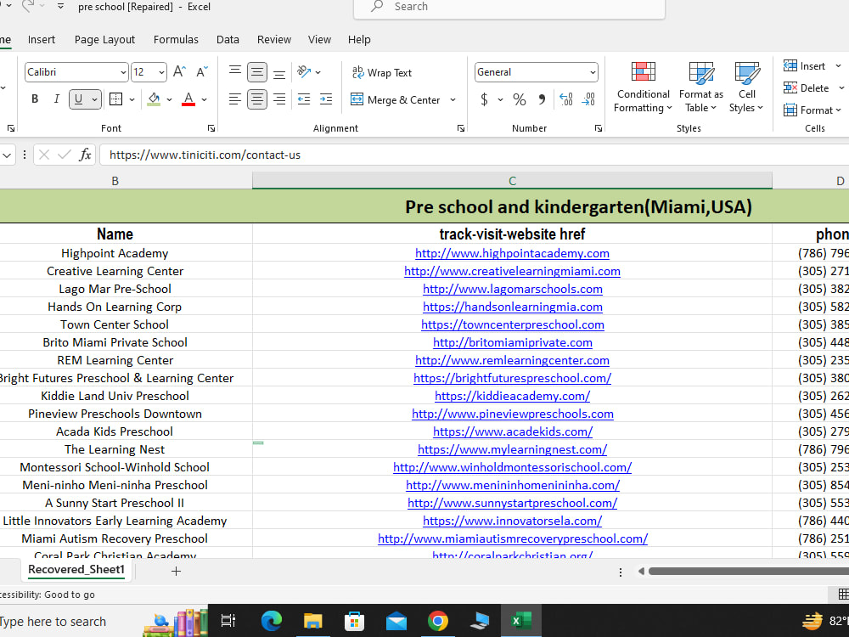Click Decrease Decimal icon
The height and width of the screenshot is (637, 849).
588,99
